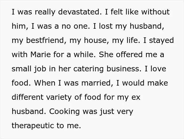
Task: Click the word 'When' in sixth line
Action: point(45,83)
